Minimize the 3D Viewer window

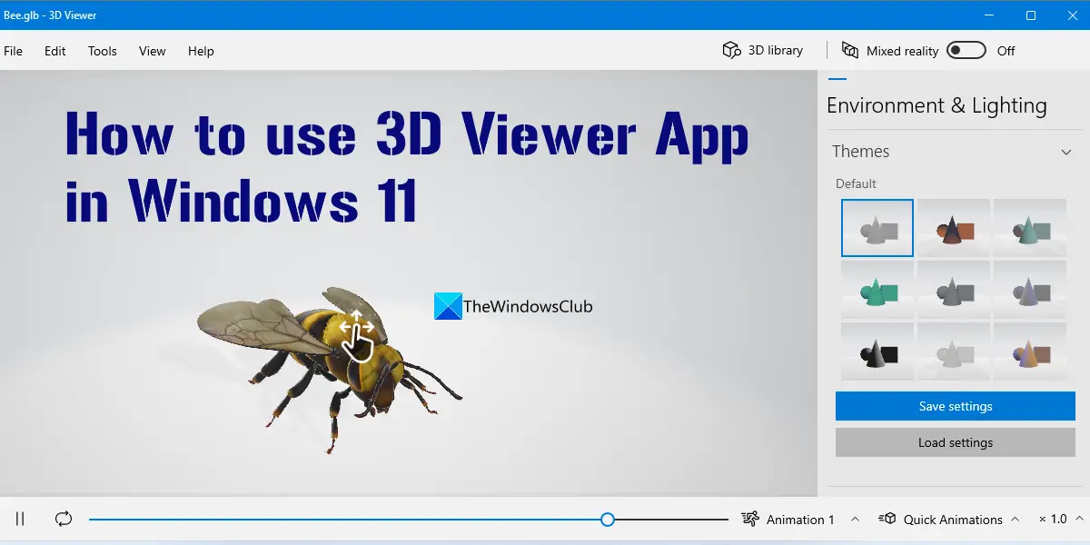990,15
